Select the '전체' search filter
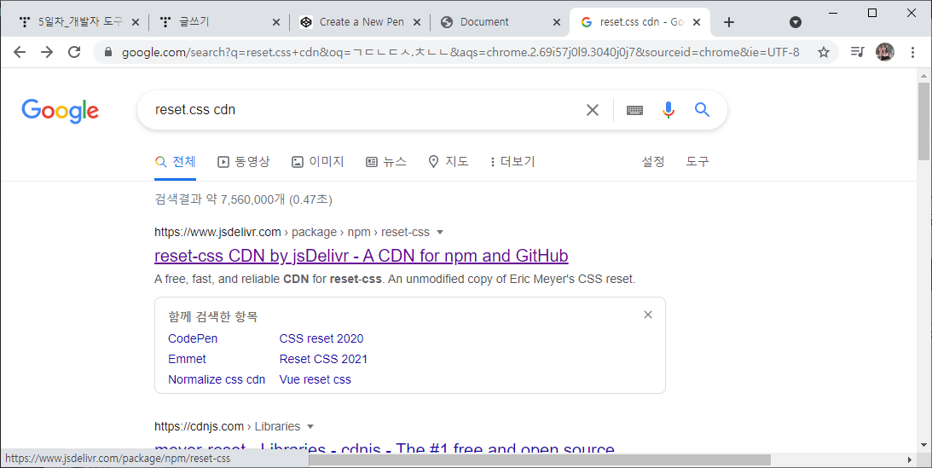Image resolution: width=932 pixels, height=468 pixels. [x=176, y=162]
